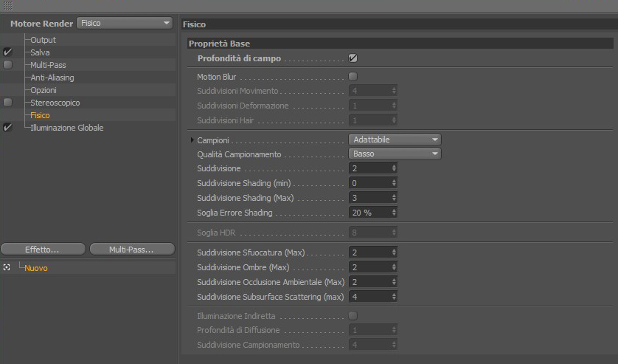Select the Opzioni settings entry
The width and height of the screenshot is (618, 364).
point(45,90)
